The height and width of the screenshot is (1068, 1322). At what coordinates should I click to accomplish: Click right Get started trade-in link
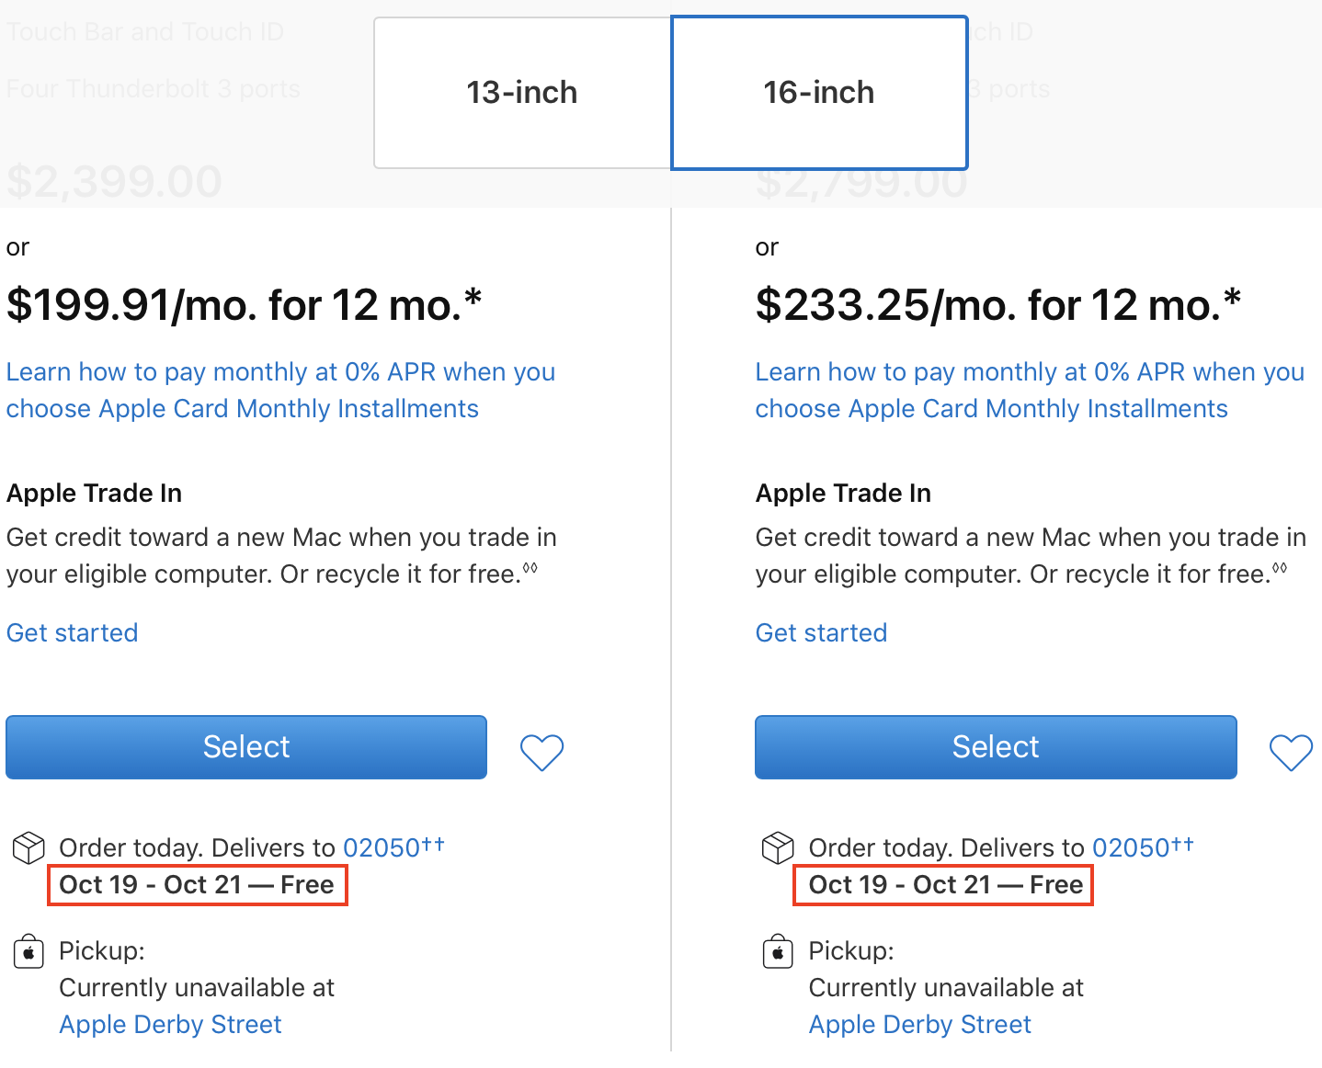pyautogui.click(x=822, y=632)
